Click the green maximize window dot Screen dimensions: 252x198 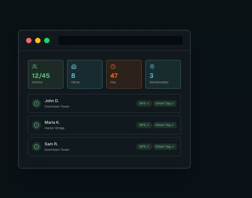click(47, 40)
